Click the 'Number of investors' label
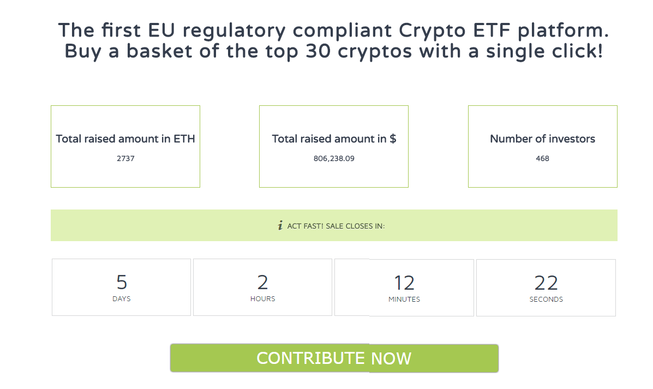Image resolution: width=653 pixels, height=389 pixels. [x=543, y=139]
